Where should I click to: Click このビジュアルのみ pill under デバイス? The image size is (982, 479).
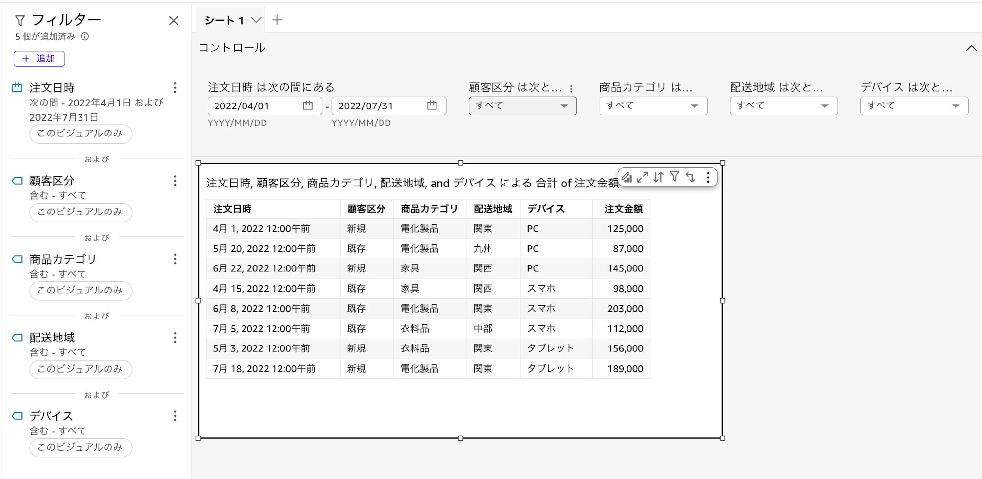pyautogui.click(x=80, y=447)
